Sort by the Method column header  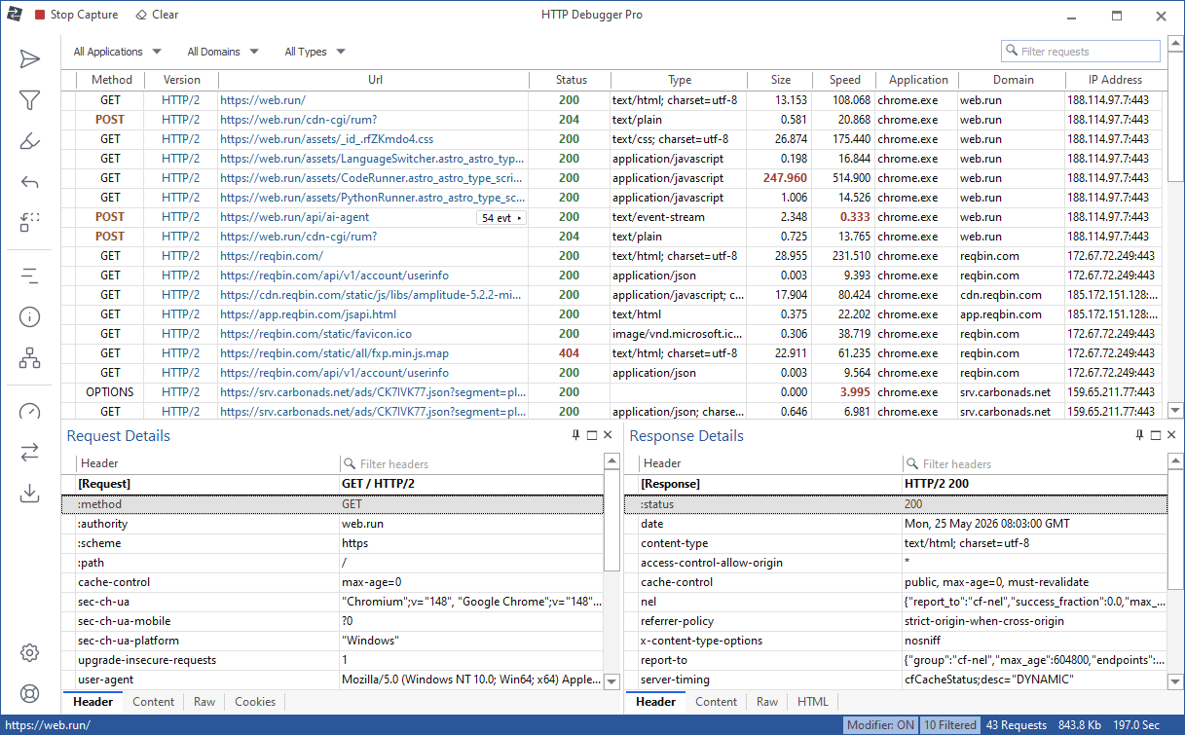point(111,80)
